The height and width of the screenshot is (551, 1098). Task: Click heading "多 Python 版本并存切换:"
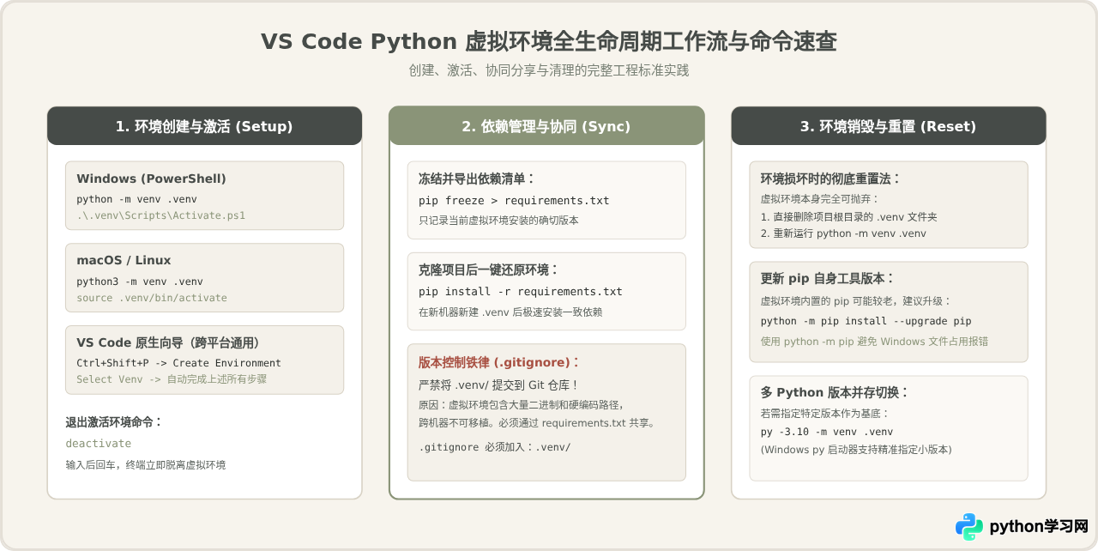click(x=835, y=392)
